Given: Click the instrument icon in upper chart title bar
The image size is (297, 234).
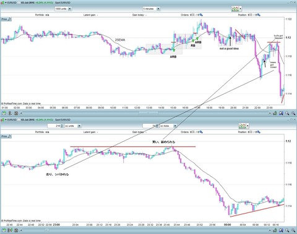Looking at the screenshot, I should pos(2,2).
